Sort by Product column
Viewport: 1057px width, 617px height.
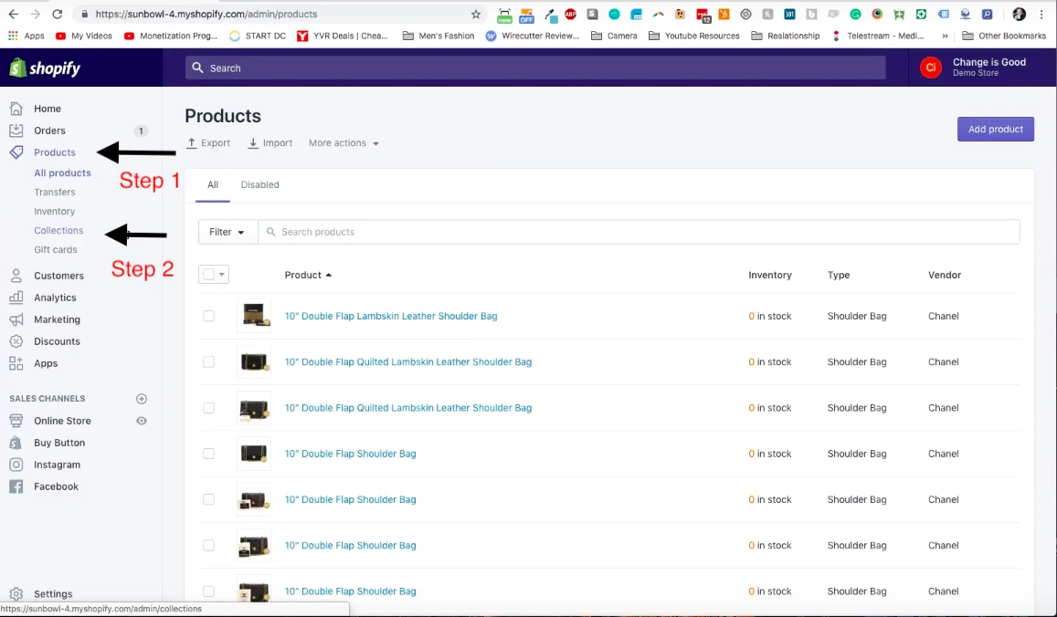click(308, 275)
